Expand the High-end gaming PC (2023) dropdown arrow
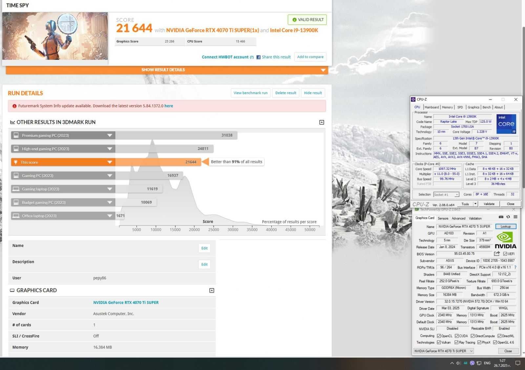This screenshot has height=370, width=525. point(110,149)
